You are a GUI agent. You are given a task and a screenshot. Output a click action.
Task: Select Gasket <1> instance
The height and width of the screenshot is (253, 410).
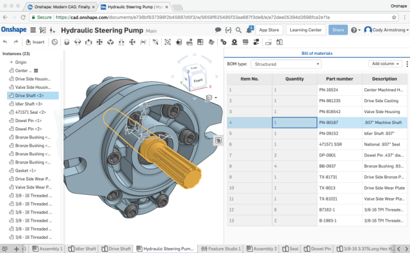[26, 171]
